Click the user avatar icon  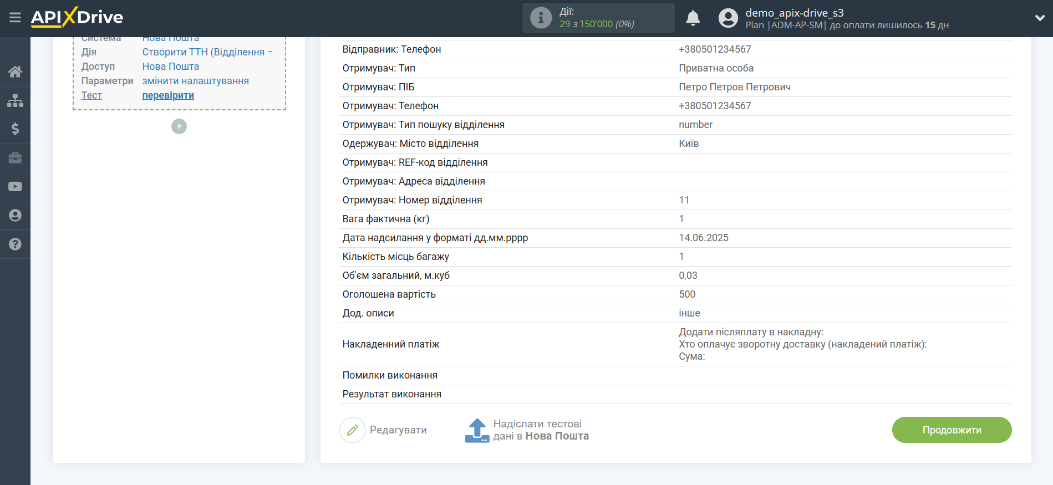point(728,18)
